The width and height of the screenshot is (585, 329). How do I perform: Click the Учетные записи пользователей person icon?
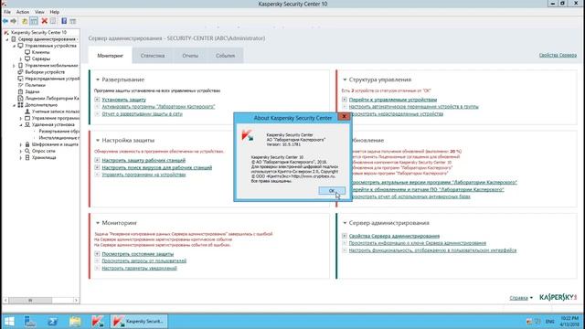click(27, 111)
